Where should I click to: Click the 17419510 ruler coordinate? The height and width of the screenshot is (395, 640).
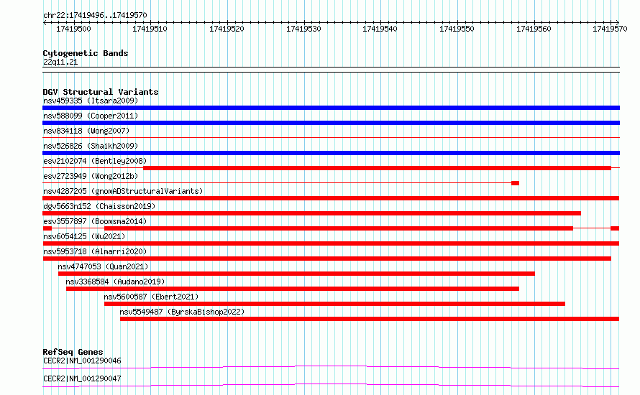point(150,29)
